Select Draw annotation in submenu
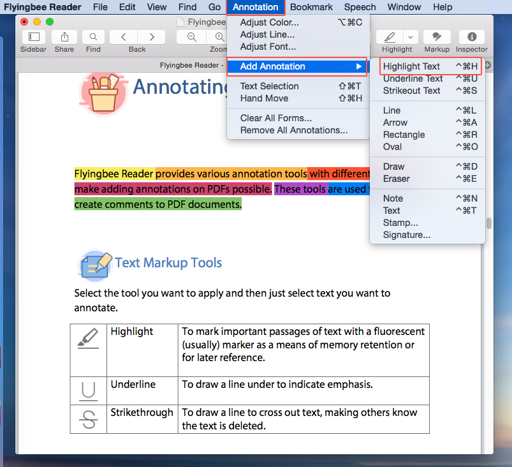Viewport: 512px width, 467px height. point(427,167)
